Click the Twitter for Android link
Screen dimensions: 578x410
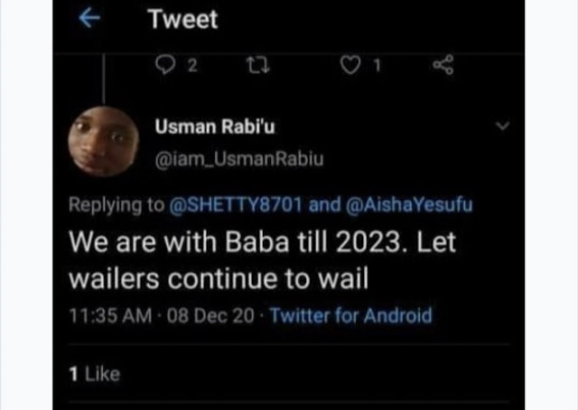coord(351,315)
